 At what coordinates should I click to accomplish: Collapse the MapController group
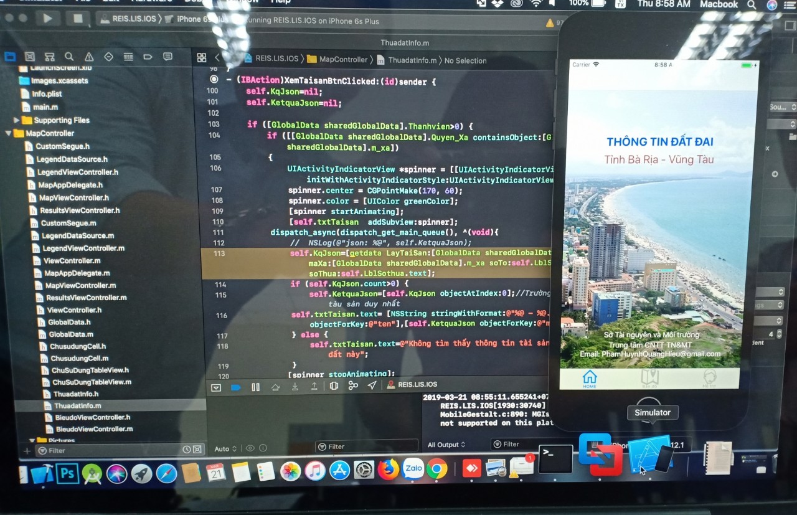click(x=9, y=133)
